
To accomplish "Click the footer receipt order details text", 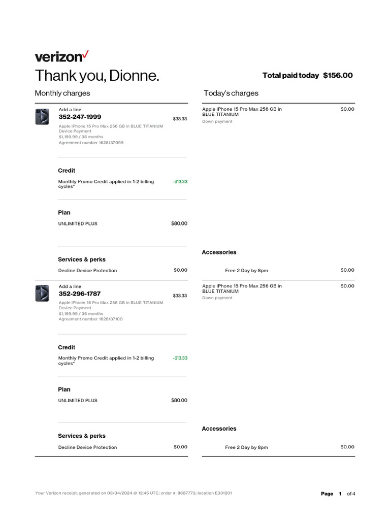I will [134, 493].
